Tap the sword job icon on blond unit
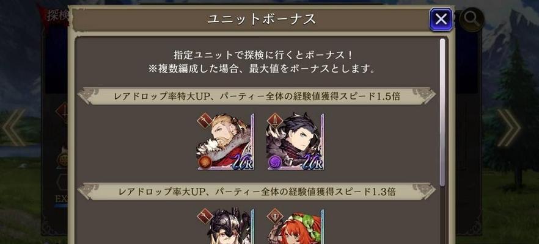This screenshot has height=244, width=539. (205, 121)
